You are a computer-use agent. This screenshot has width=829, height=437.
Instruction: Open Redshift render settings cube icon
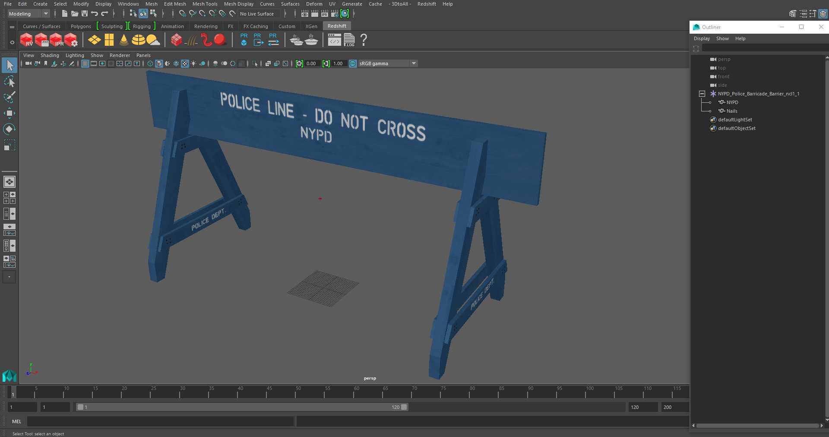(x=71, y=40)
